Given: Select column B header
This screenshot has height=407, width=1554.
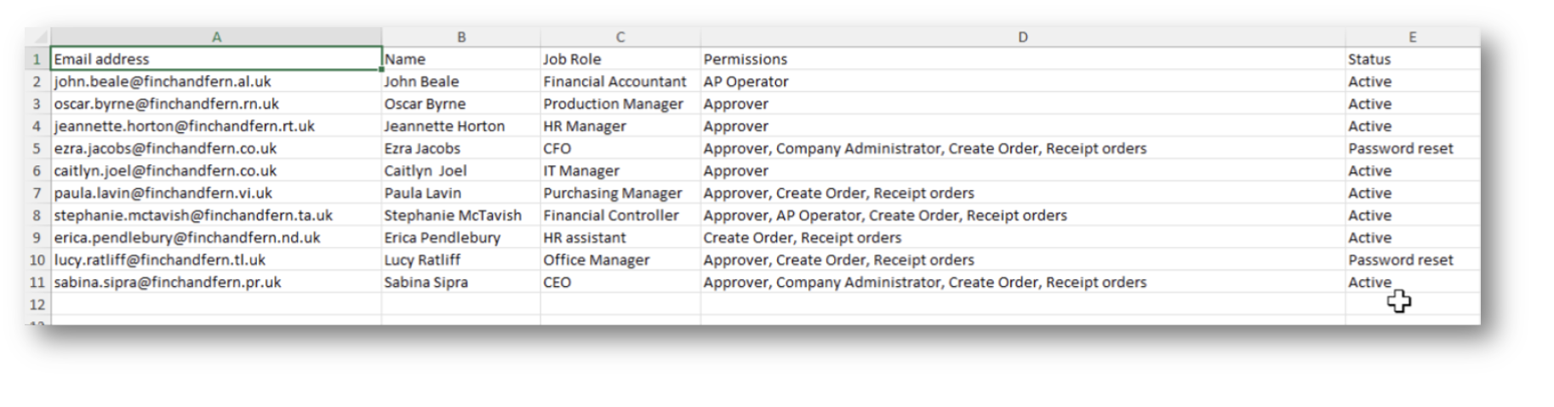Looking at the screenshot, I should pyautogui.click(x=460, y=37).
